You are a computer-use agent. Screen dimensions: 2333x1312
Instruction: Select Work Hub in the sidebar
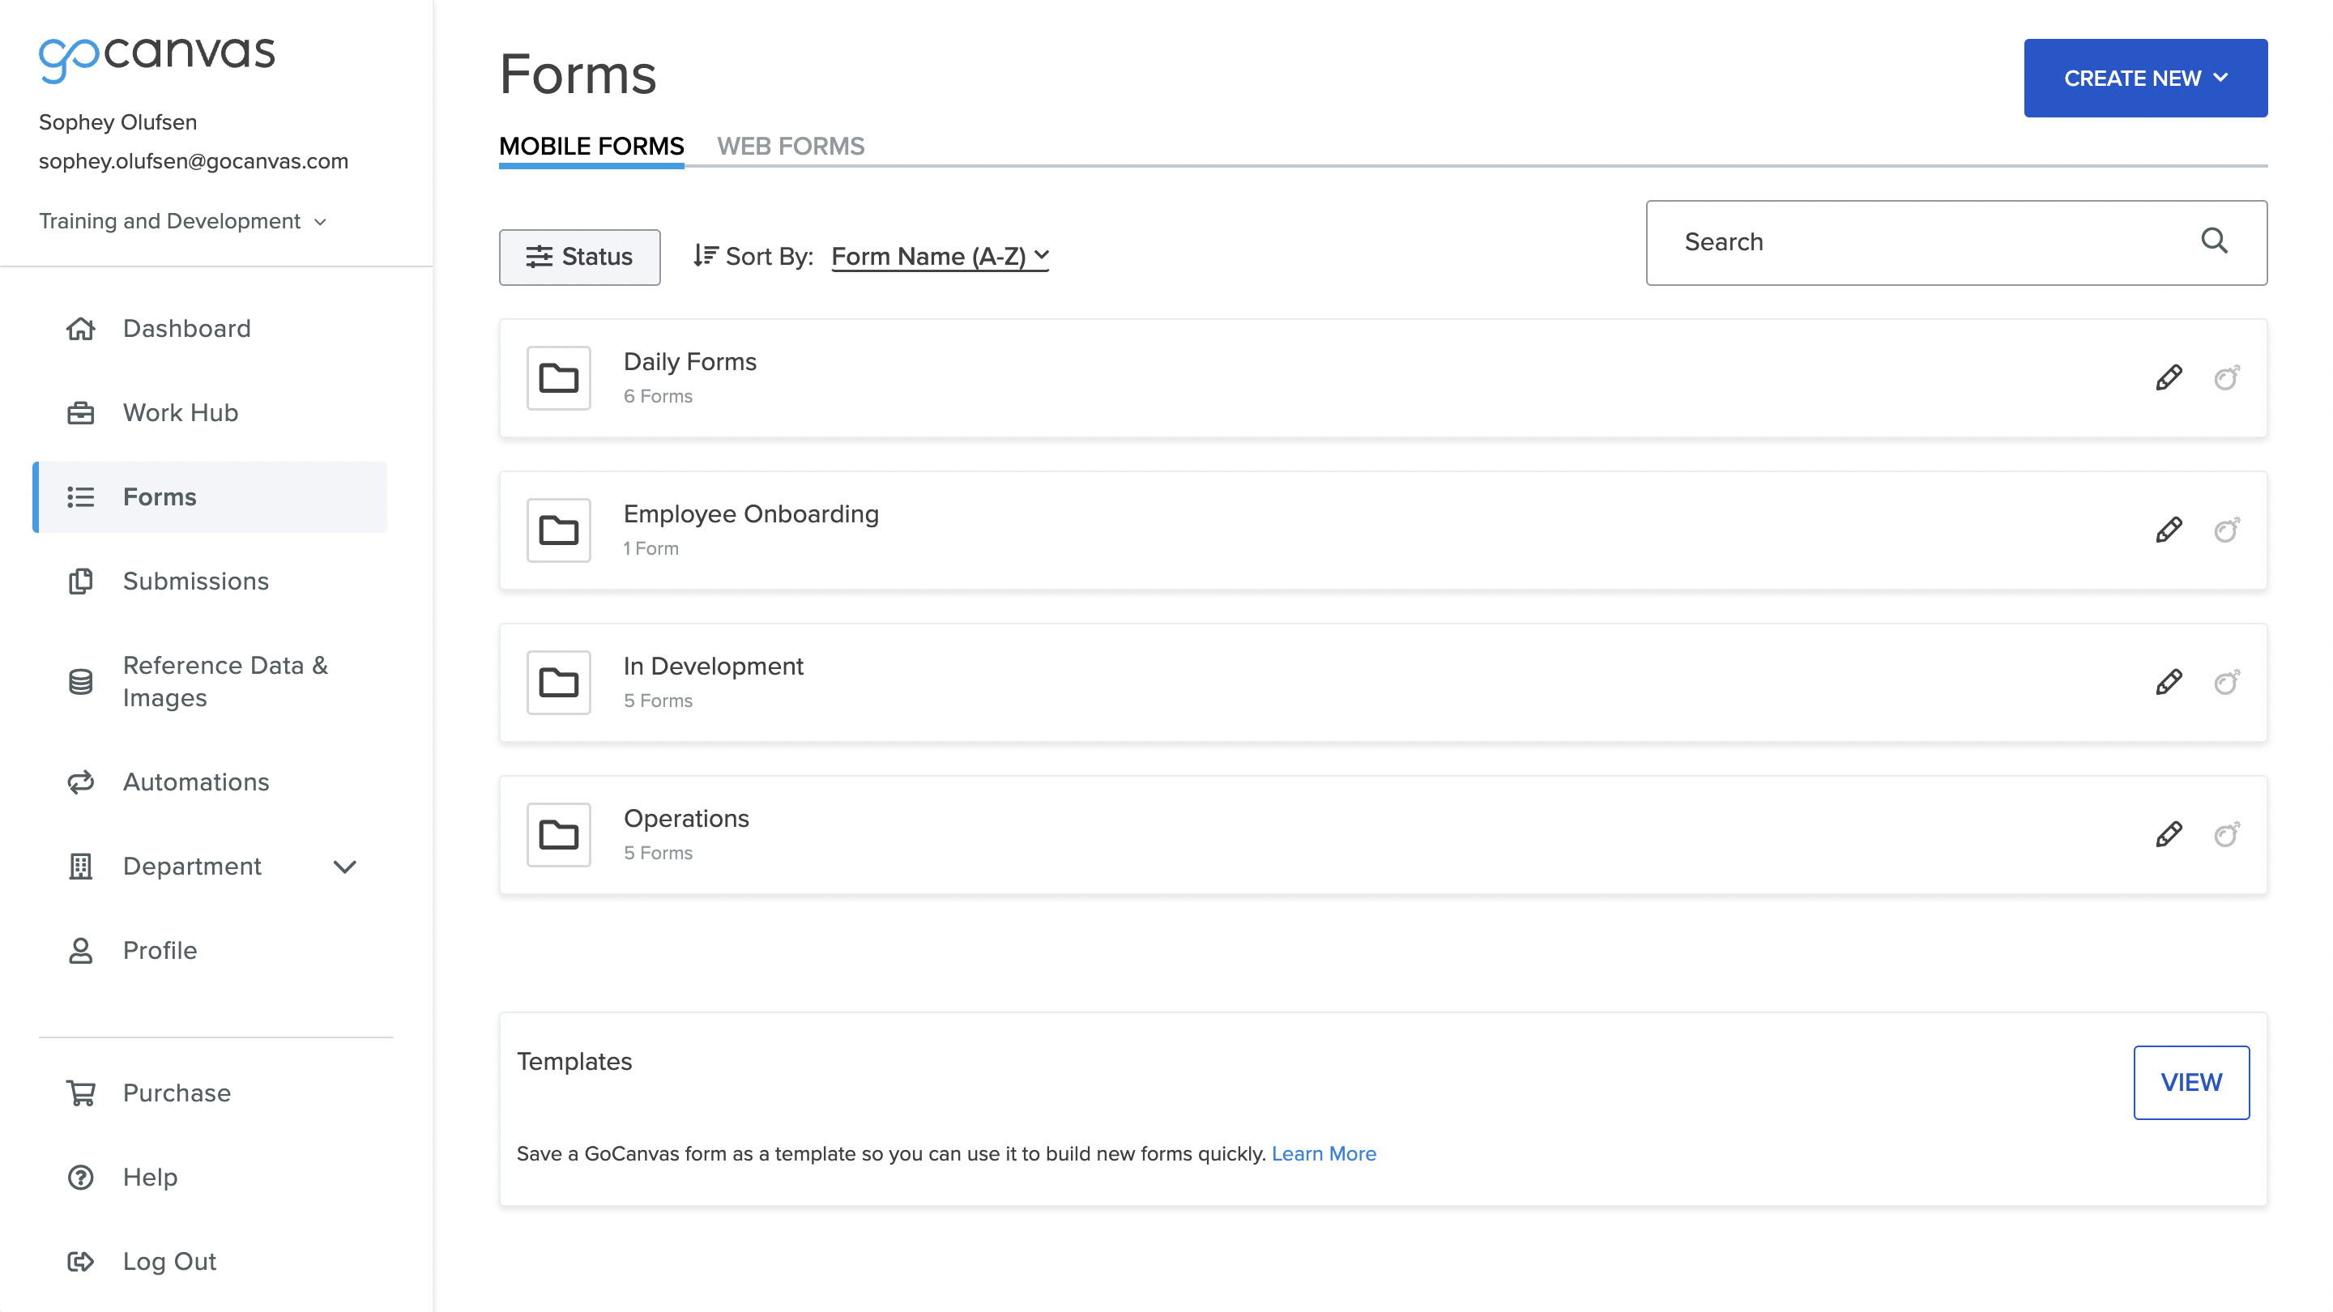[179, 413]
